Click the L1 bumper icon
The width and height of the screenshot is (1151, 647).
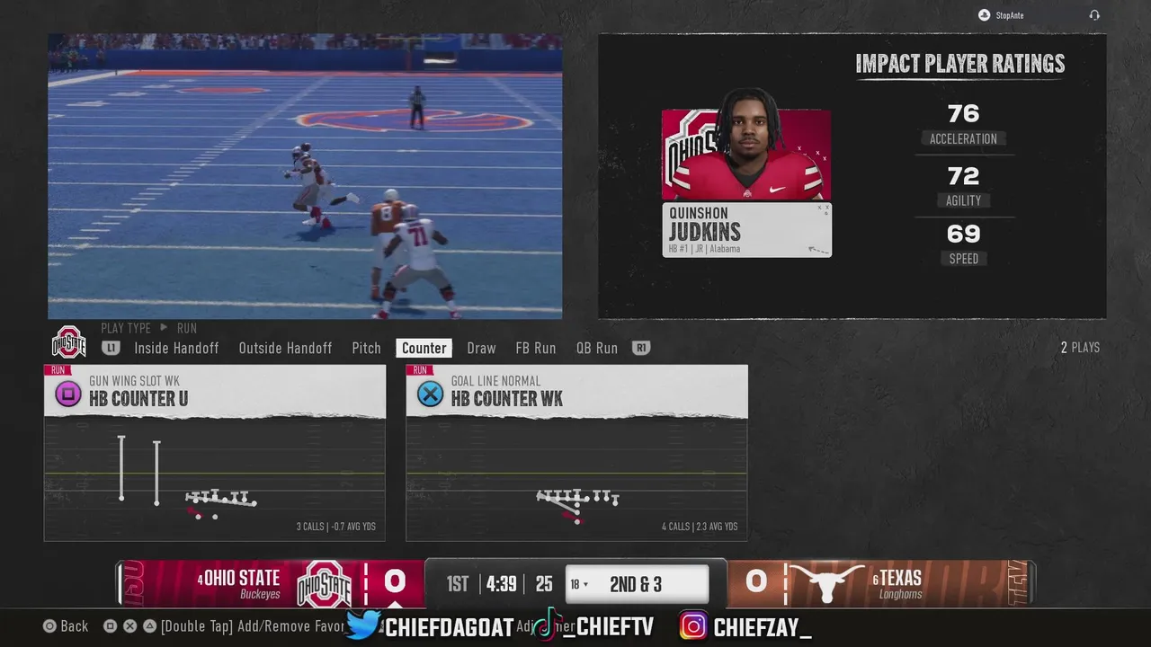pos(111,348)
